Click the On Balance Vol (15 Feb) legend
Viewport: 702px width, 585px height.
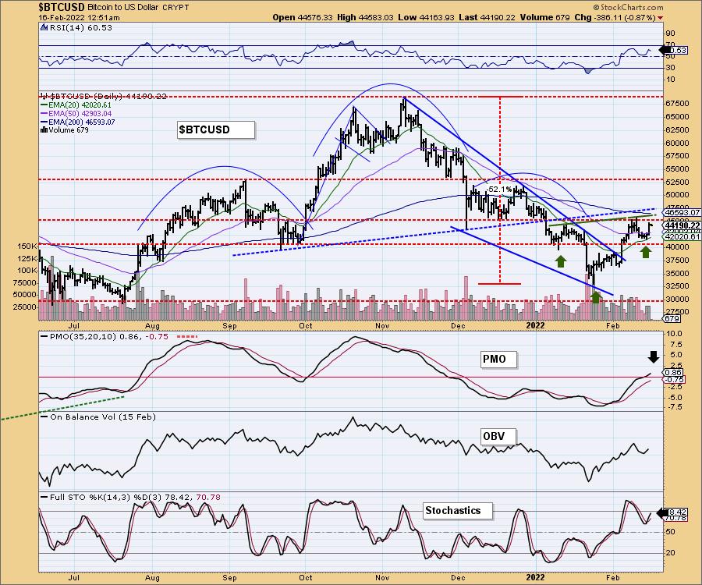coord(98,417)
